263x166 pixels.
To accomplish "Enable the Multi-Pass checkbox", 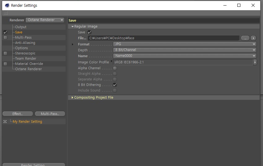I will click(5, 37).
